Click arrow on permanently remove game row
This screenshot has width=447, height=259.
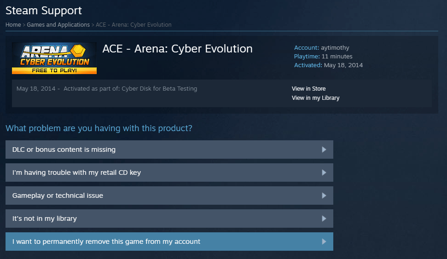pyautogui.click(x=324, y=242)
